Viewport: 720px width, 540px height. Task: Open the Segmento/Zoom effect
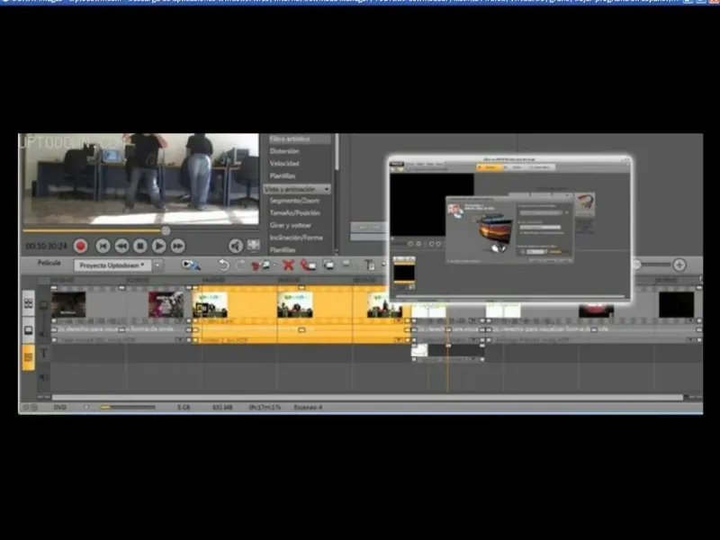(x=294, y=201)
